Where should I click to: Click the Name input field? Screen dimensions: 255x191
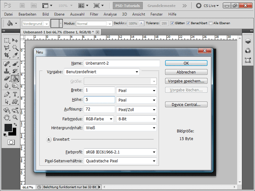pos(122,63)
